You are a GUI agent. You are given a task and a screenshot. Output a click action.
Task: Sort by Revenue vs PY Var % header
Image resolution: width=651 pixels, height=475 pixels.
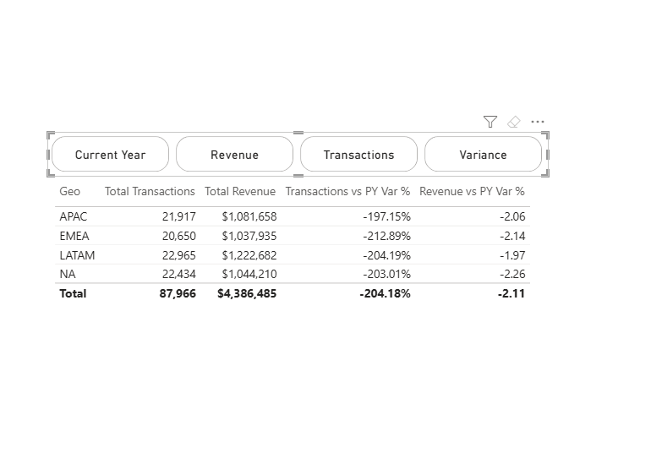pos(472,191)
